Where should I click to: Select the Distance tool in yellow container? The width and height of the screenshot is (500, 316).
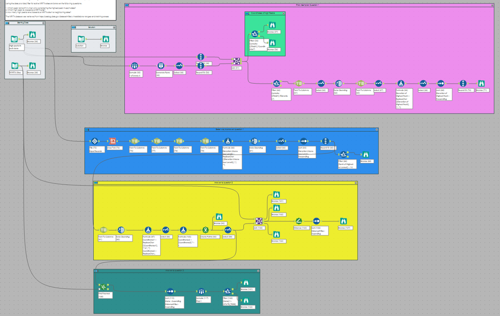click(298, 221)
